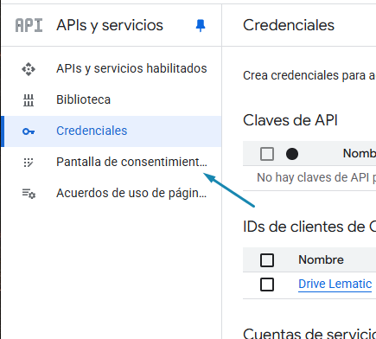Tick the select-all checkbox in Claves de API
This screenshot has width=376, height=339.
pos(267,154)
